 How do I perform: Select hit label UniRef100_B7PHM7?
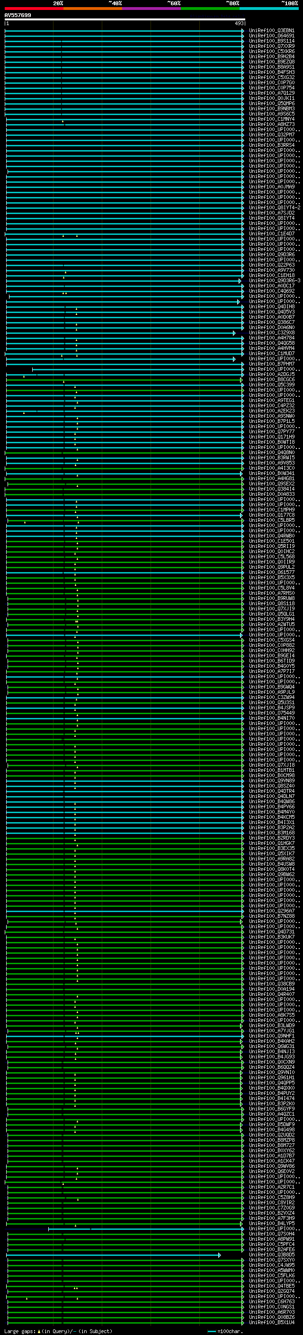(271, 364)
